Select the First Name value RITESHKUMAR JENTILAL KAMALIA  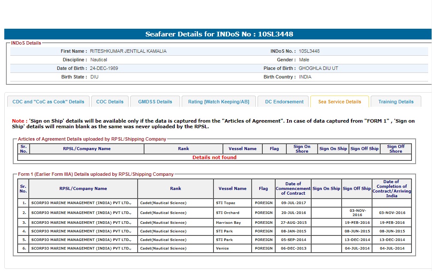tap(128, 51)
